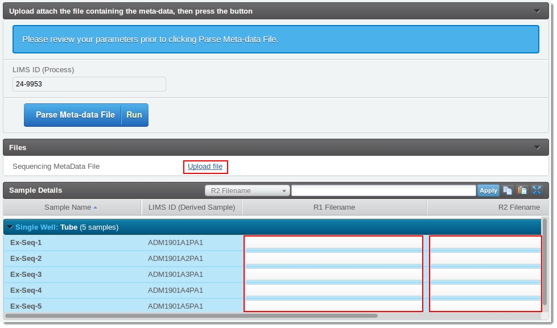Click the LIMS ID (Process) input field
This screenshot has height=328, width=557.
point(89,84)
